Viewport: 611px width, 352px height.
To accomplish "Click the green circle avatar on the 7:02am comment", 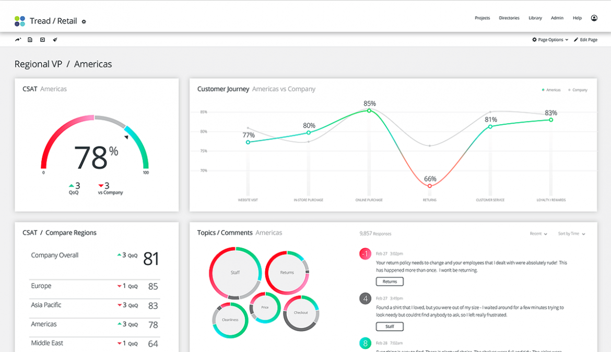I will [365, 344].
